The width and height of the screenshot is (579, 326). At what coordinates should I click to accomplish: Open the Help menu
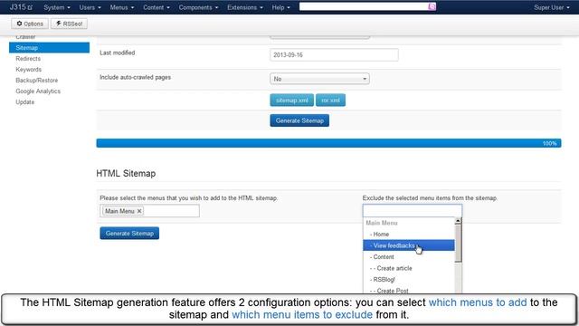280,7
